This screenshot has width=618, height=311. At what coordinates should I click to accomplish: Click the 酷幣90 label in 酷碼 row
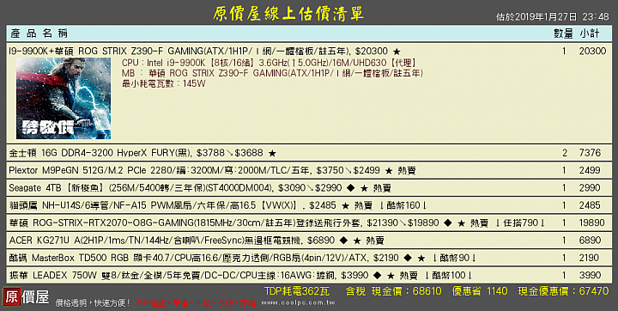[454, 258]
